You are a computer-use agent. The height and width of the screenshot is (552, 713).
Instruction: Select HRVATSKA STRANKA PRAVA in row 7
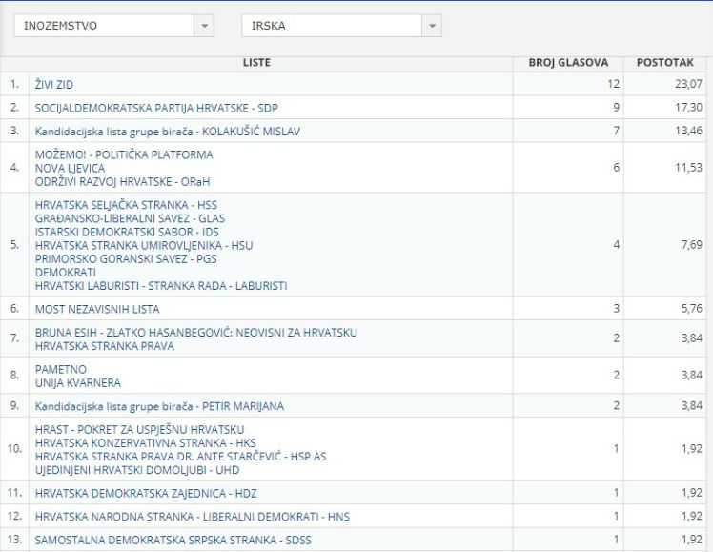[x=105, y=346]
